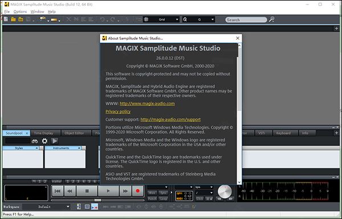342x219 pixels.
Task: Open the Help menu
Action: click(x=52, y=11)
